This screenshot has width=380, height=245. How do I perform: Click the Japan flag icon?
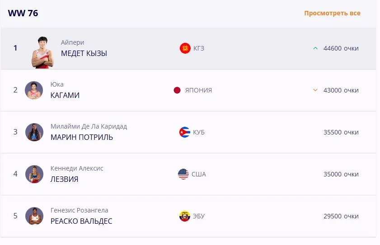pyautogui.click(x=177, y=90)
